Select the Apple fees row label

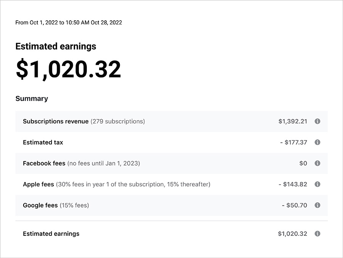[38, 184]
